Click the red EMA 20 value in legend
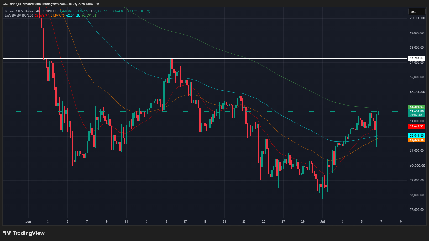 42,15
